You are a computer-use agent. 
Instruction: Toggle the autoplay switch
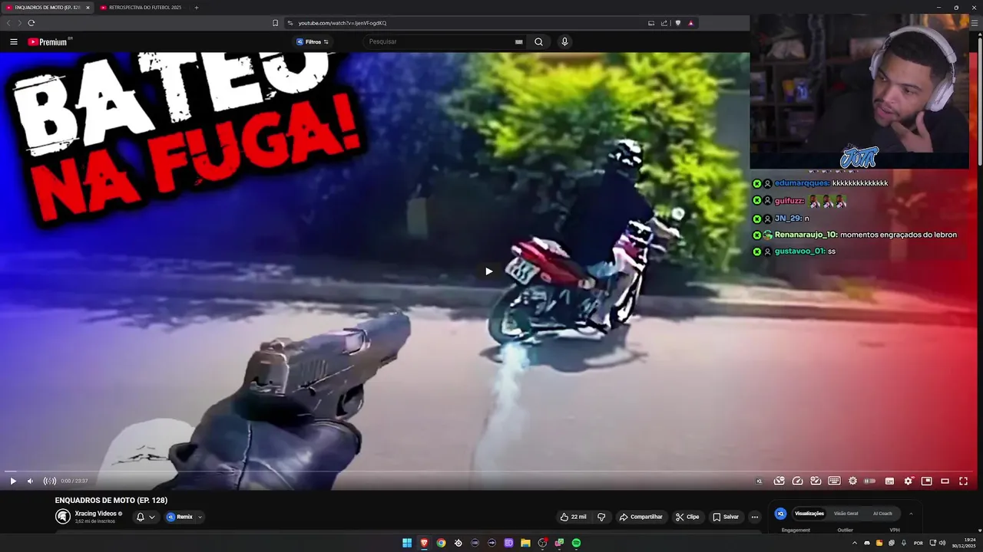(870, 481)
